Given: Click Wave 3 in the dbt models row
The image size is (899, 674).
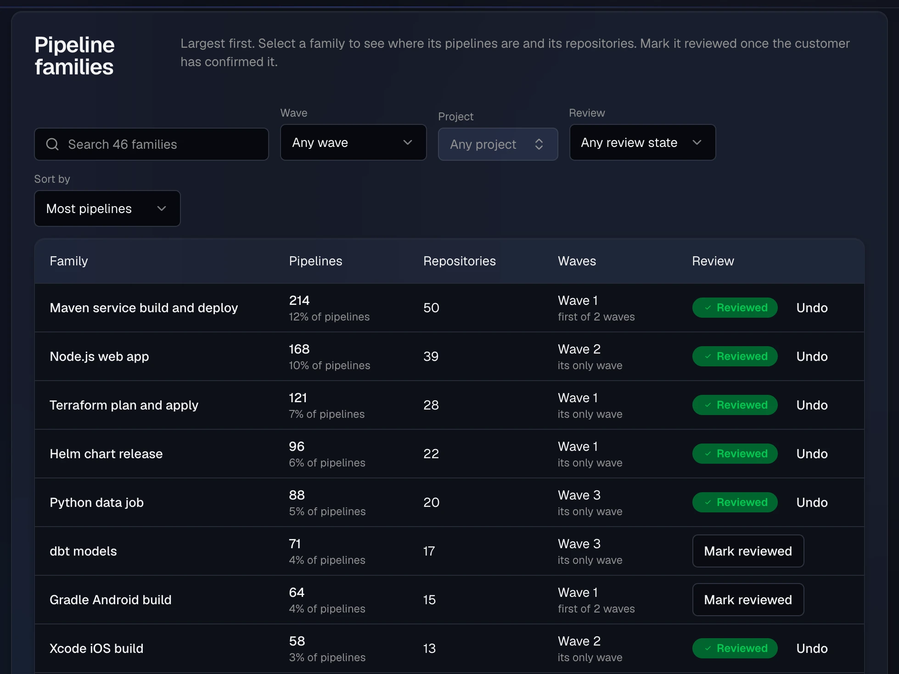Looking at the screenshot, I should (579, 544).
